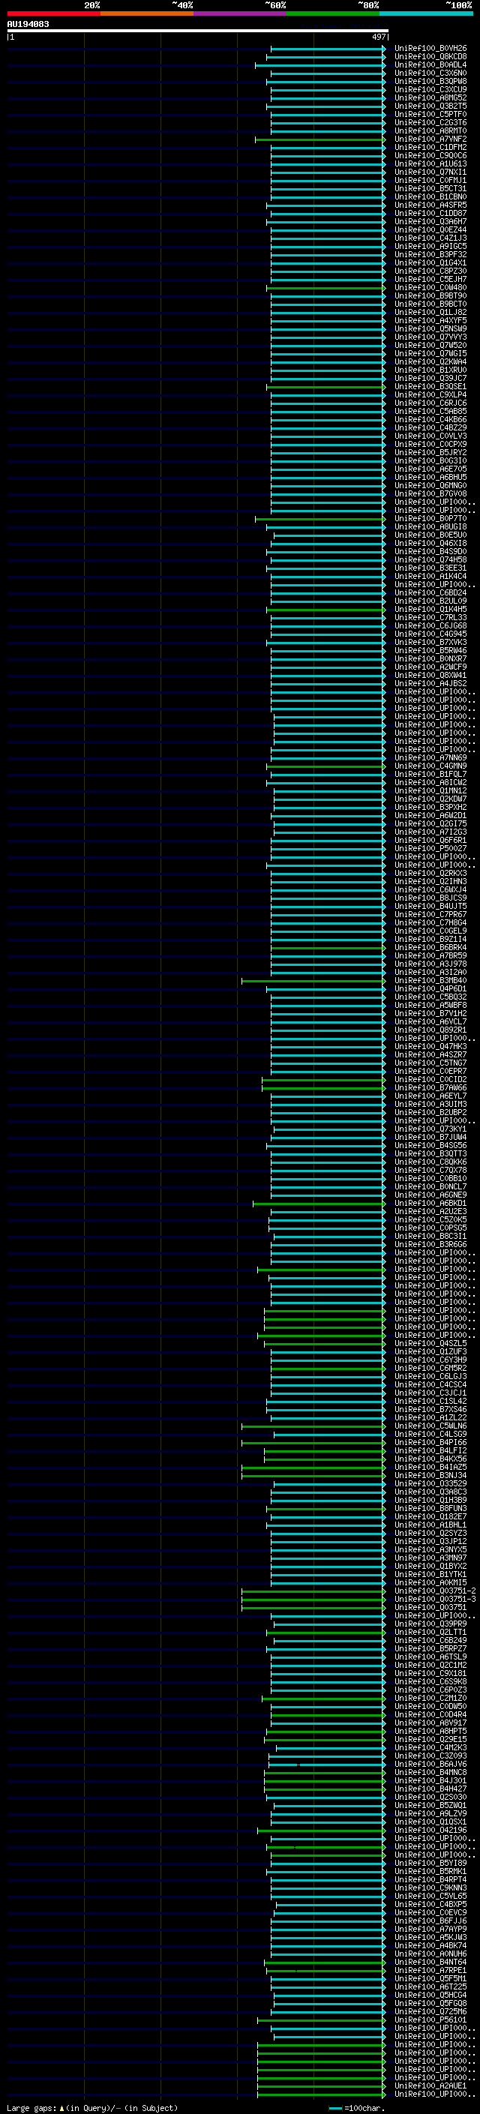This screenshot has height=2114, width=480.
Task: Select label UniRef100_Q892R1
Action: coord(430,1030)
